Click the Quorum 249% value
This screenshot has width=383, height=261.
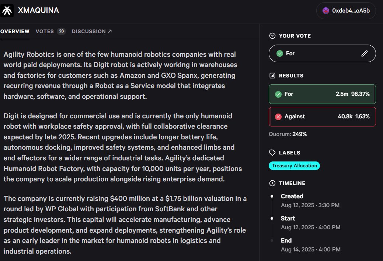[299, 134]
